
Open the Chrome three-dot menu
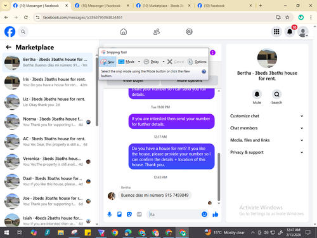(x=311, y=17)
